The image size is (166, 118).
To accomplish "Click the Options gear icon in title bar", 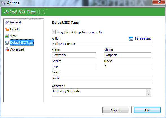I will point(3,3).
